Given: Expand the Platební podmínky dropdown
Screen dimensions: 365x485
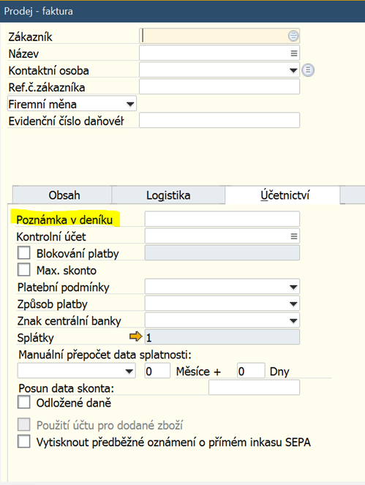Looking at the screenshot, I should point(293,287).
